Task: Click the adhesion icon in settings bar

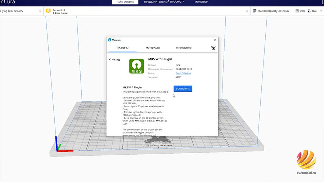Action: [321, 11]
